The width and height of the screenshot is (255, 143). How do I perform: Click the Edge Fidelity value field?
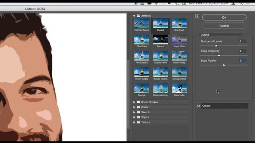(243, 60)
